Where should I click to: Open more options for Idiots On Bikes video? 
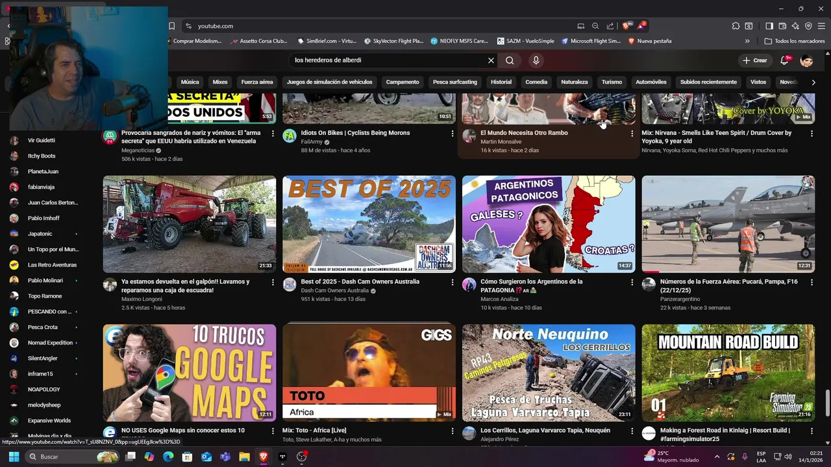point(453,134)
